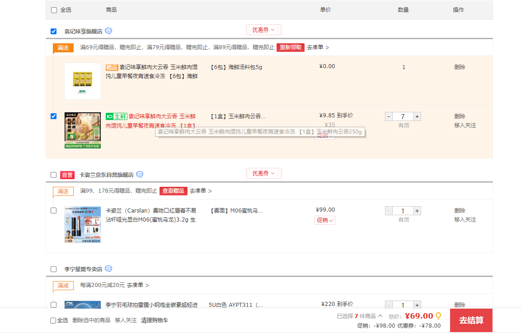Viewport: 521px width, 333px height.
Task: Move 卡姿兰 lipstick to 移入关注
Action: pos(465,220)
